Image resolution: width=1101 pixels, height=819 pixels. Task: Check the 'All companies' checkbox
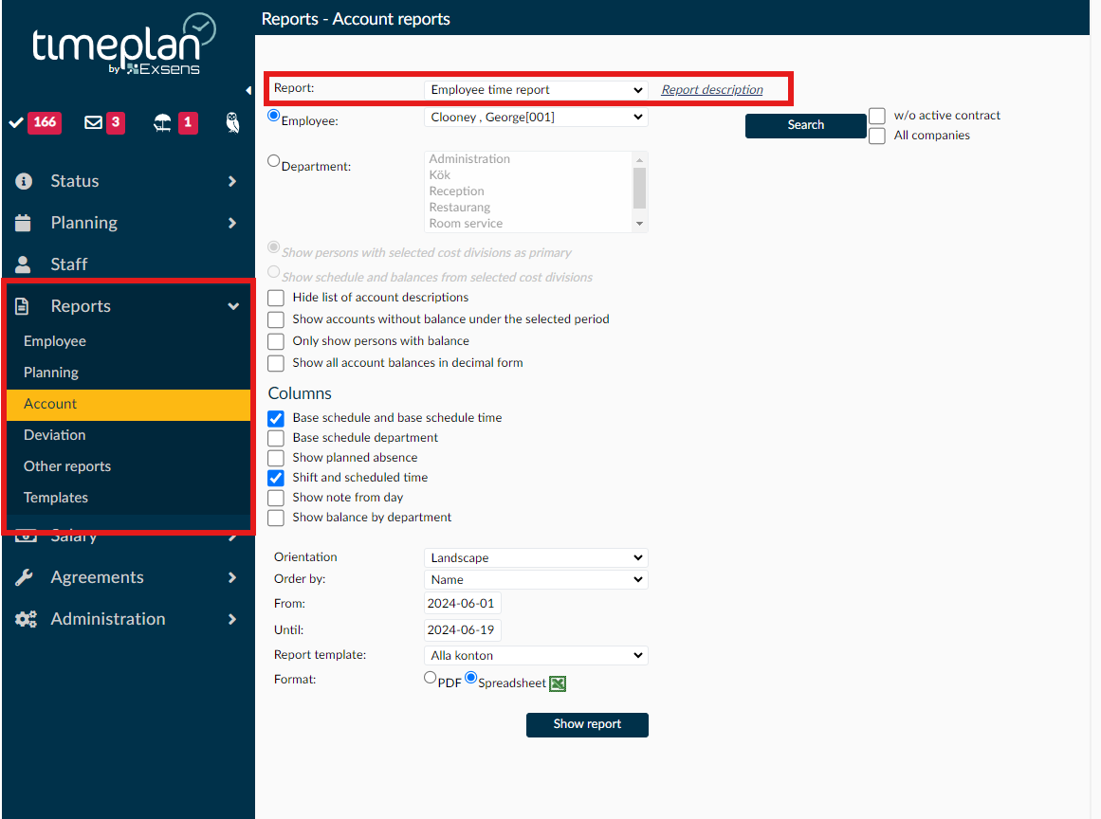coord(876,135)
